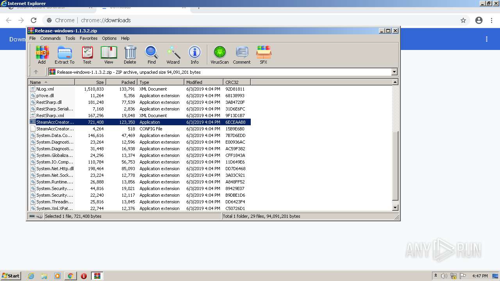500x281 pixels.
Task: Open Windows Explorer from the taskbar
Action: pos(44,276)
